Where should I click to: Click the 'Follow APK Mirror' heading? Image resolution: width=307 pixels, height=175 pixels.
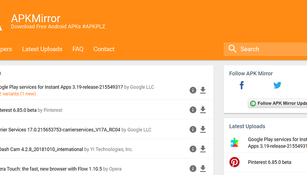coord(251,73)
